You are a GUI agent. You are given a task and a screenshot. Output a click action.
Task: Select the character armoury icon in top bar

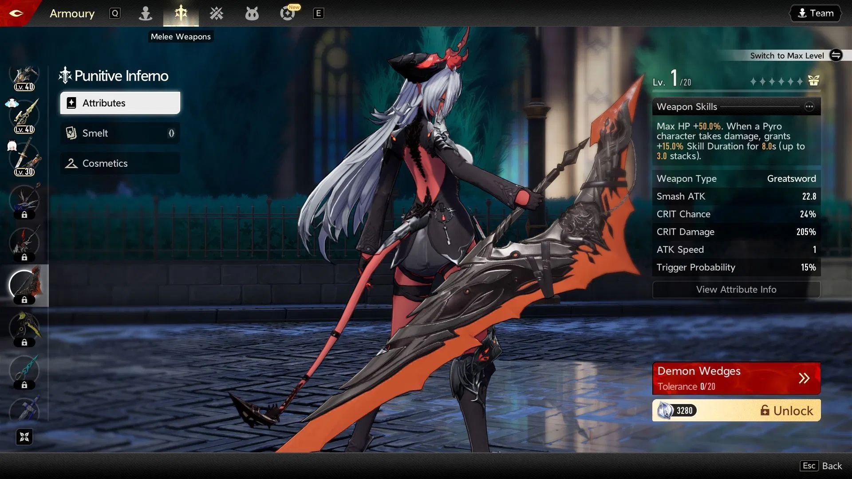pos(146,13)
